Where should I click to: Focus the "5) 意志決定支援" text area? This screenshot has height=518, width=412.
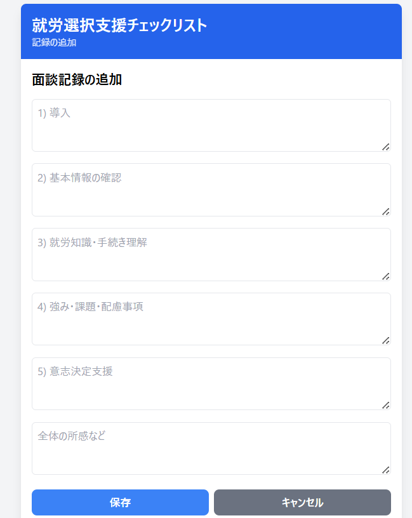[211, 384]
